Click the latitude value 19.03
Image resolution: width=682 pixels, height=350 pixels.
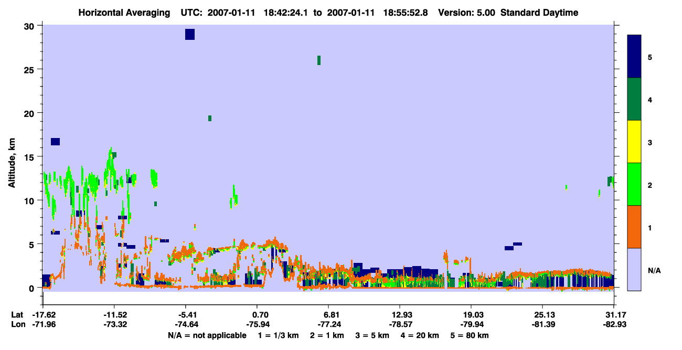coord(472,315)
